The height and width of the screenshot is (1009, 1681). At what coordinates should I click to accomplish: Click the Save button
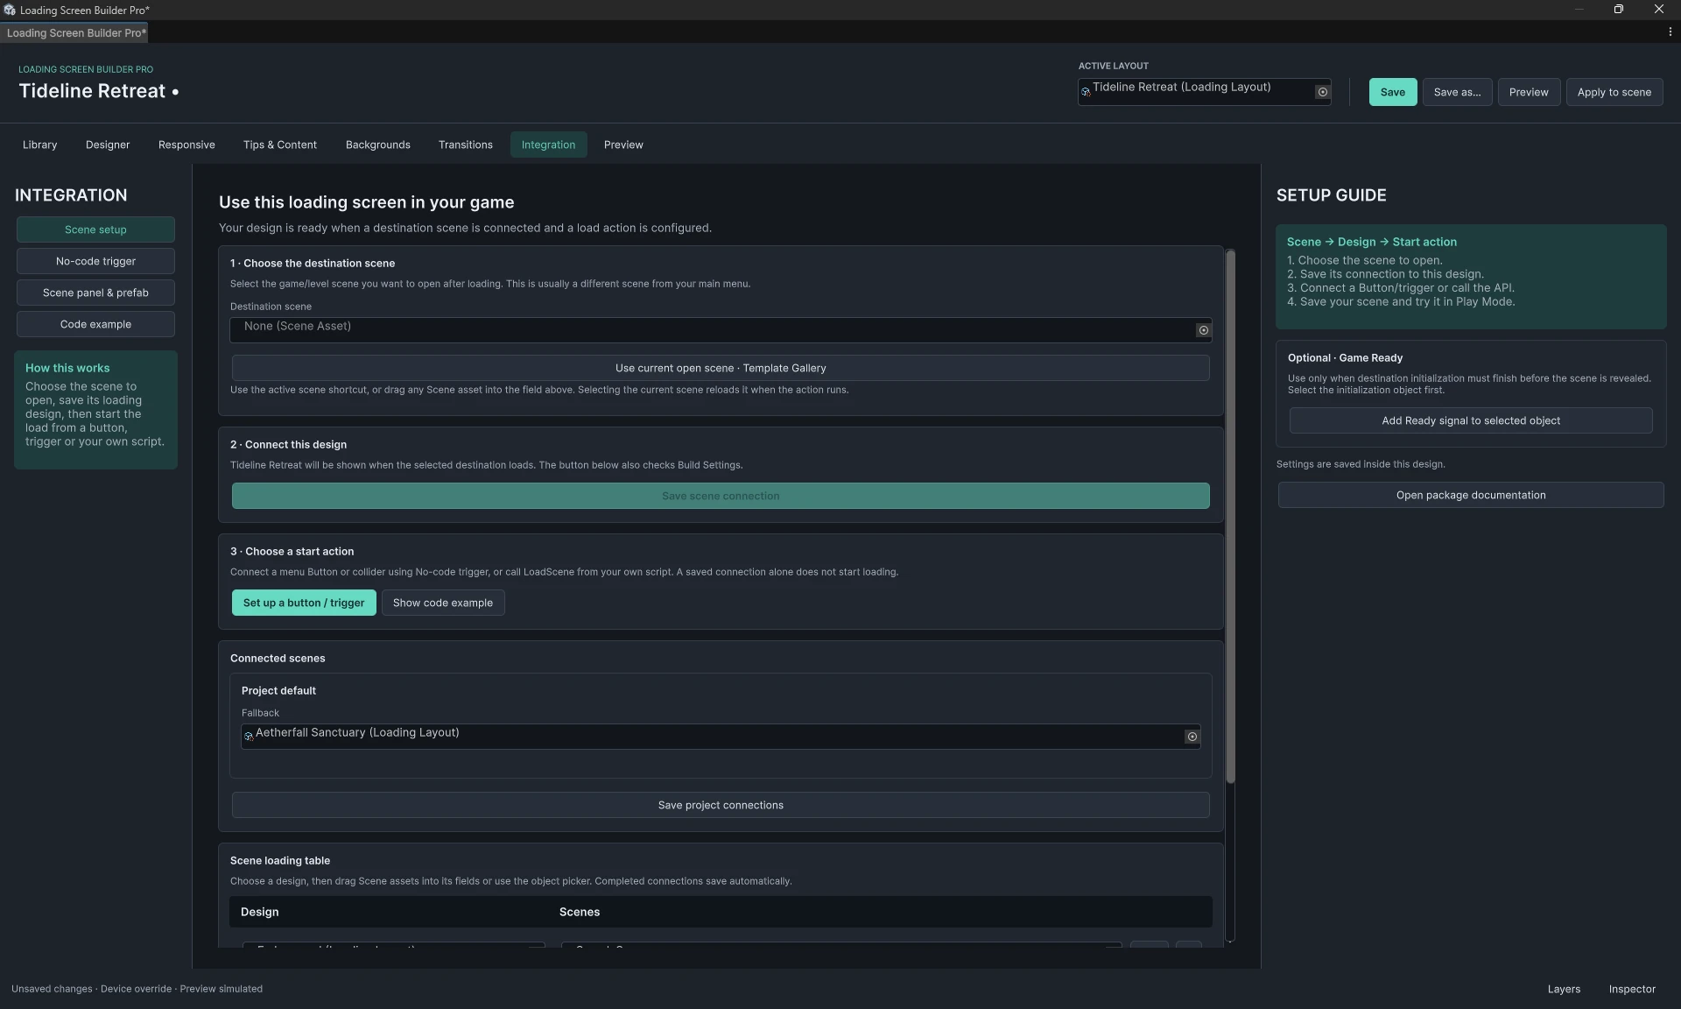click(1393, 92)
